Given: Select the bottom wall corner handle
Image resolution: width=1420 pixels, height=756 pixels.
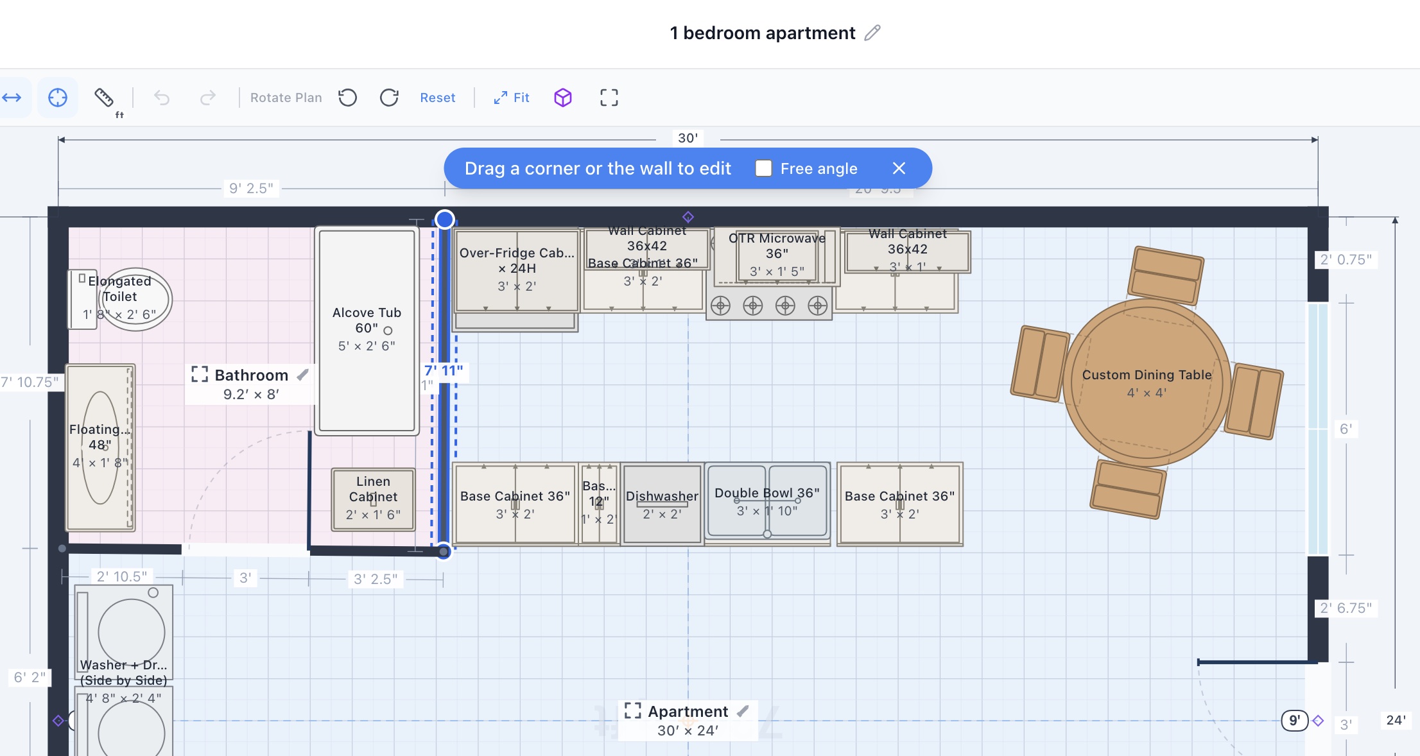Looking at the screenshot, I should click(x=444, y=551).
